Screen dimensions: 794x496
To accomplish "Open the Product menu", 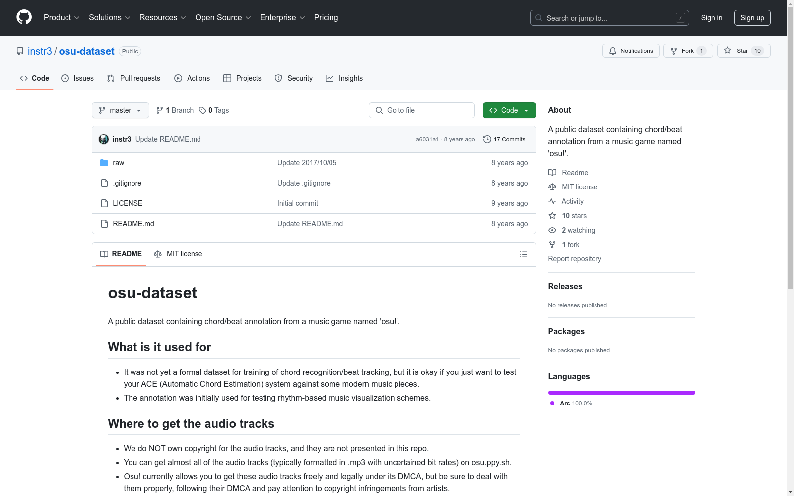I will [x=62, y=17].
